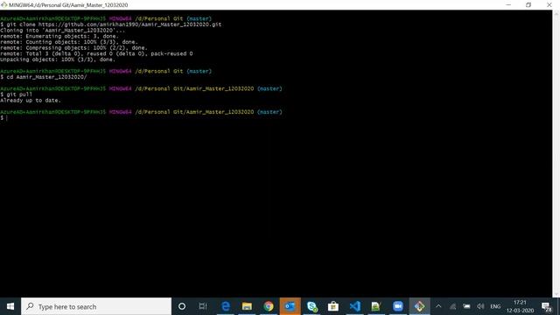Click the git clone command line
Image resolution: width=560 pixels, height=315 pixels.
[111, 24]
